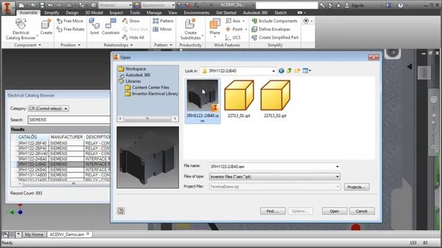Viewport: 442px width, 248px height.
Task: Click the Search field containing SIEMENS
Action: click(69, 120)
